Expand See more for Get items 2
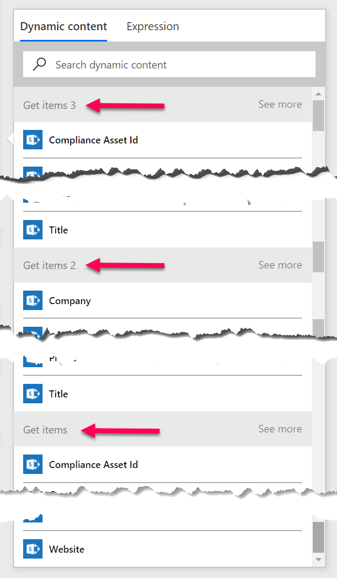 [280, 265]
